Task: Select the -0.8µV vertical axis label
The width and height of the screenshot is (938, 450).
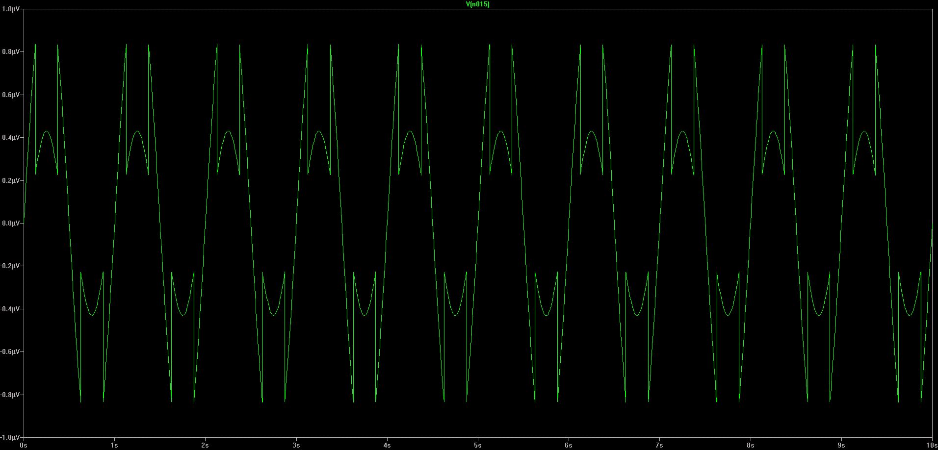Action: pyautogui.click(x=10, y=395)
